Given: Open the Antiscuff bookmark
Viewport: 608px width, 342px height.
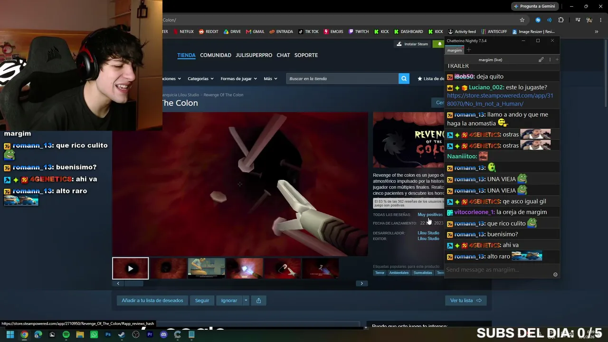Looking at the screenshot, I should pos(494,32).
